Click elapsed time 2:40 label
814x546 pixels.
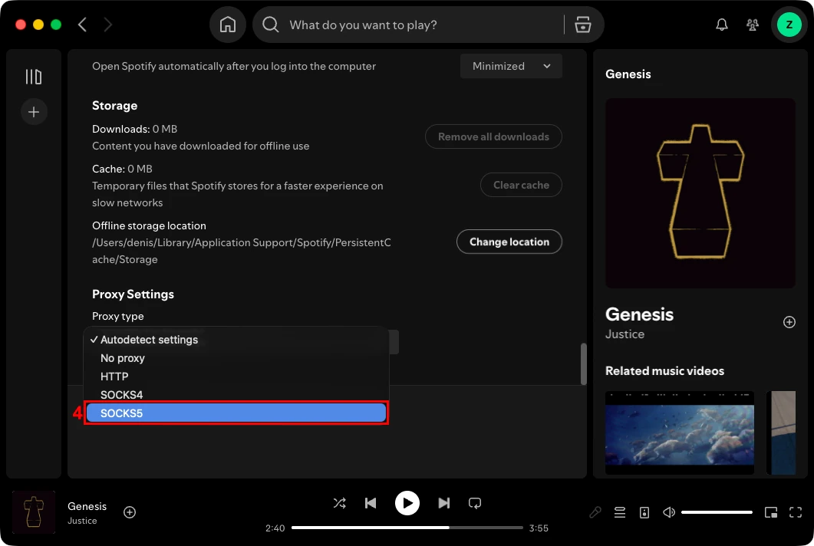[275, 528]
